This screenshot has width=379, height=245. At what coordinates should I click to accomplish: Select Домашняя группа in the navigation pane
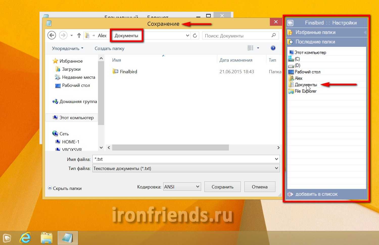(x=78, y=102)
